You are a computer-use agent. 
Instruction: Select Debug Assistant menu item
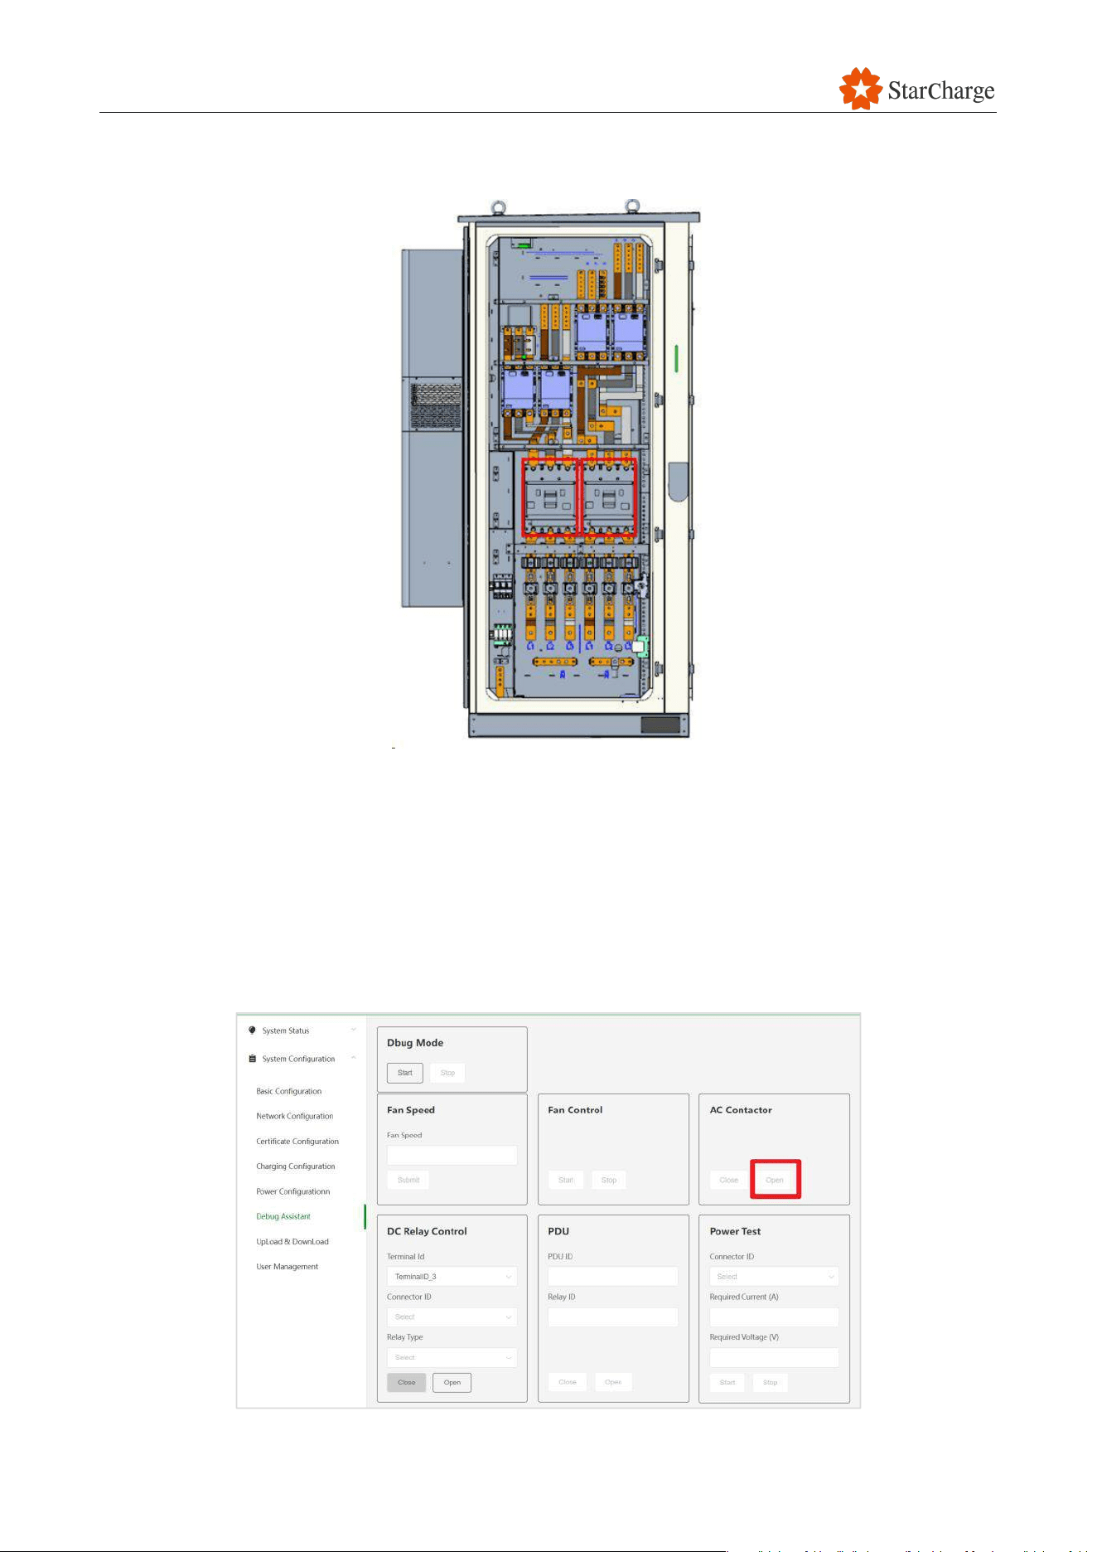pos(283,1216)
